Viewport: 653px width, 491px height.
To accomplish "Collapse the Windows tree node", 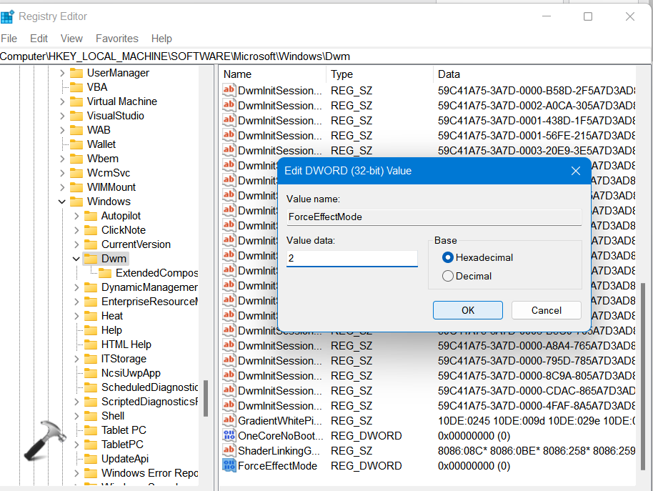I will [x=62, y=202].
